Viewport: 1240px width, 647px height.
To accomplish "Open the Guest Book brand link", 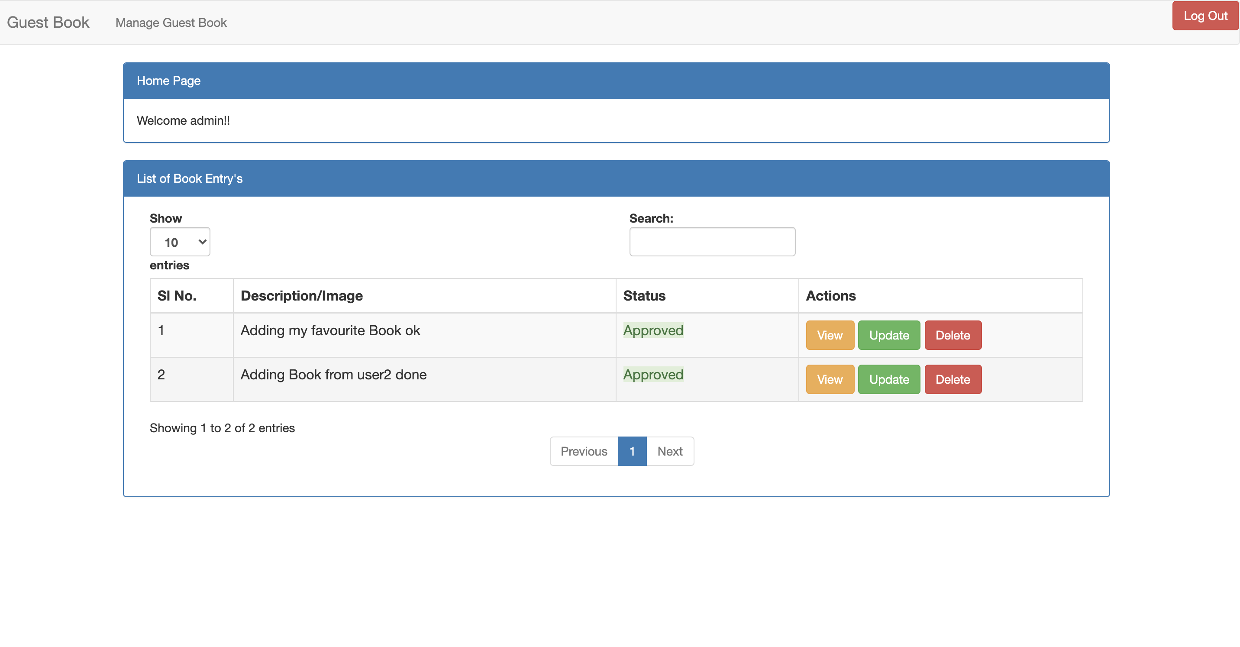I will tap(48, 23).
